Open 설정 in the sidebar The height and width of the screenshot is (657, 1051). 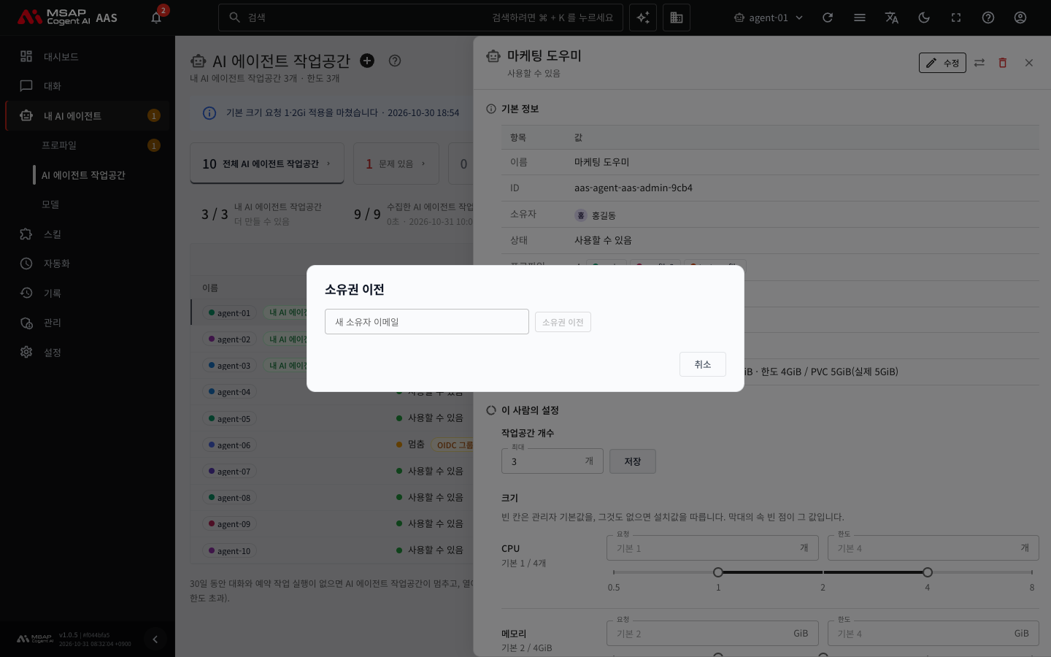click(x=88, y=353)
